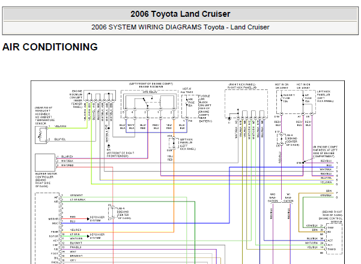
Task: Click the blower motor controller box
Action: tap(45, 163)
